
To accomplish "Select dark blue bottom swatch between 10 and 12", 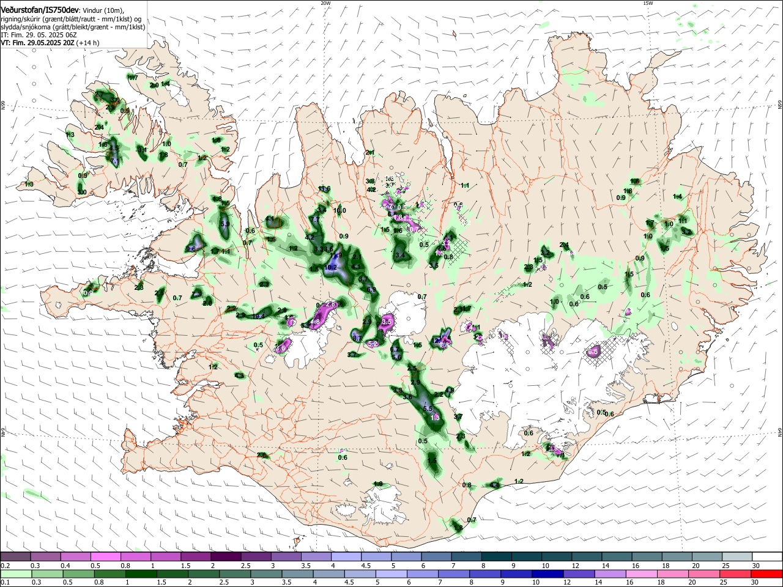I will coord(547,574).
